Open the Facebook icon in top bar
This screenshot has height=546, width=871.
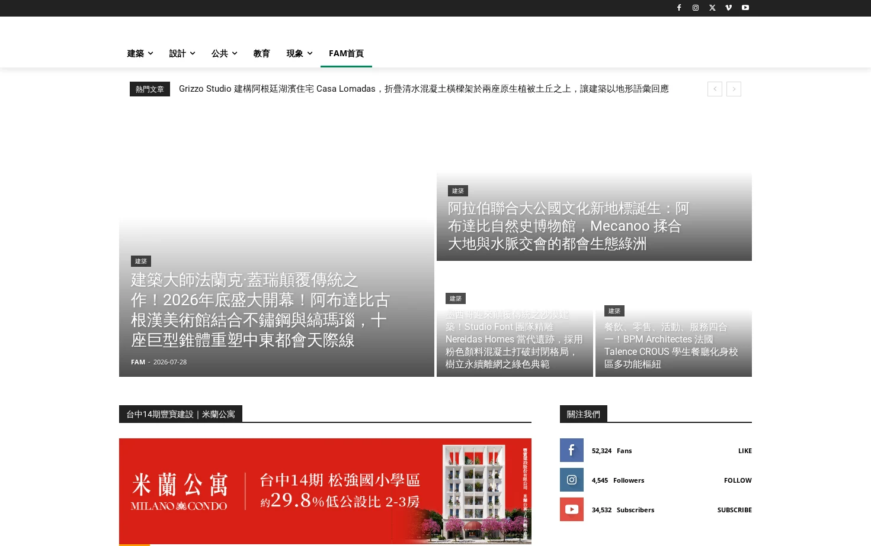tap(679, 8)
